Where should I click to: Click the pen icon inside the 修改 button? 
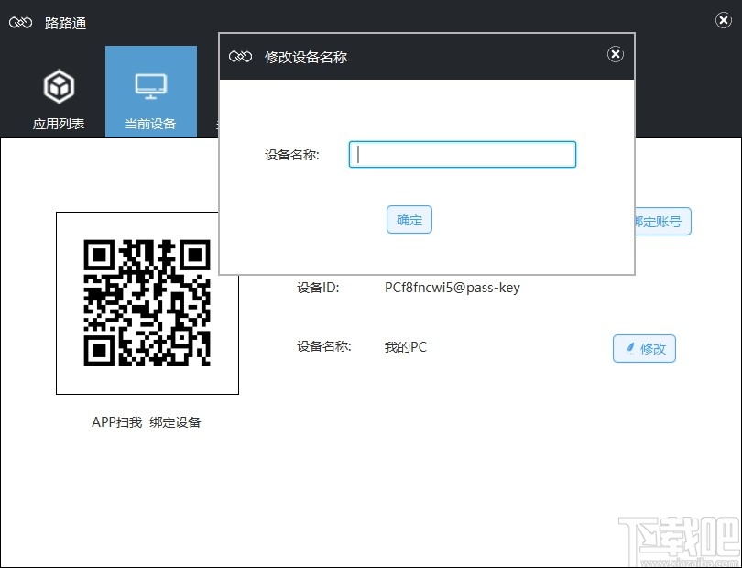[628, 348]
